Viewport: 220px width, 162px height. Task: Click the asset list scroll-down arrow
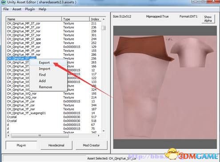(x=104, y=131)
